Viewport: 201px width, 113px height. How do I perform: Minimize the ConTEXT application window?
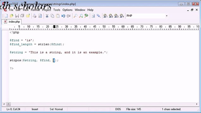(x=181, y=4)
